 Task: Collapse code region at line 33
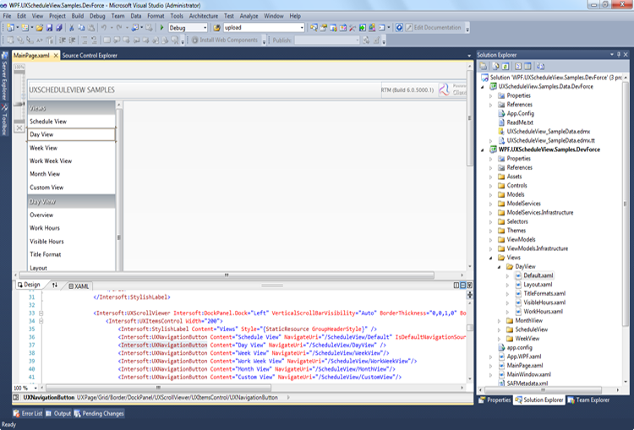coord(41,313)
